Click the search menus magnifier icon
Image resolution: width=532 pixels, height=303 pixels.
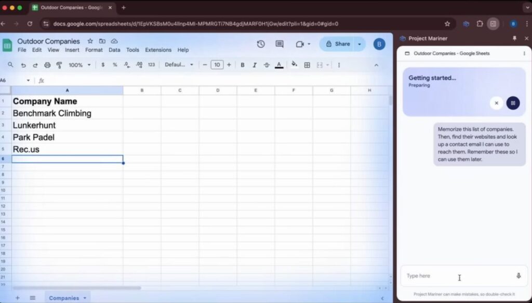10,65
